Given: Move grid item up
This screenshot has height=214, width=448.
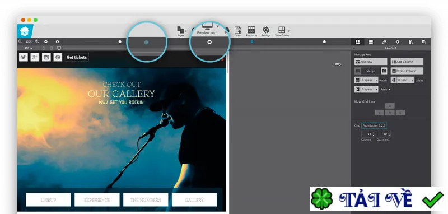Looking at the screenshot, I should pos(390,106).
